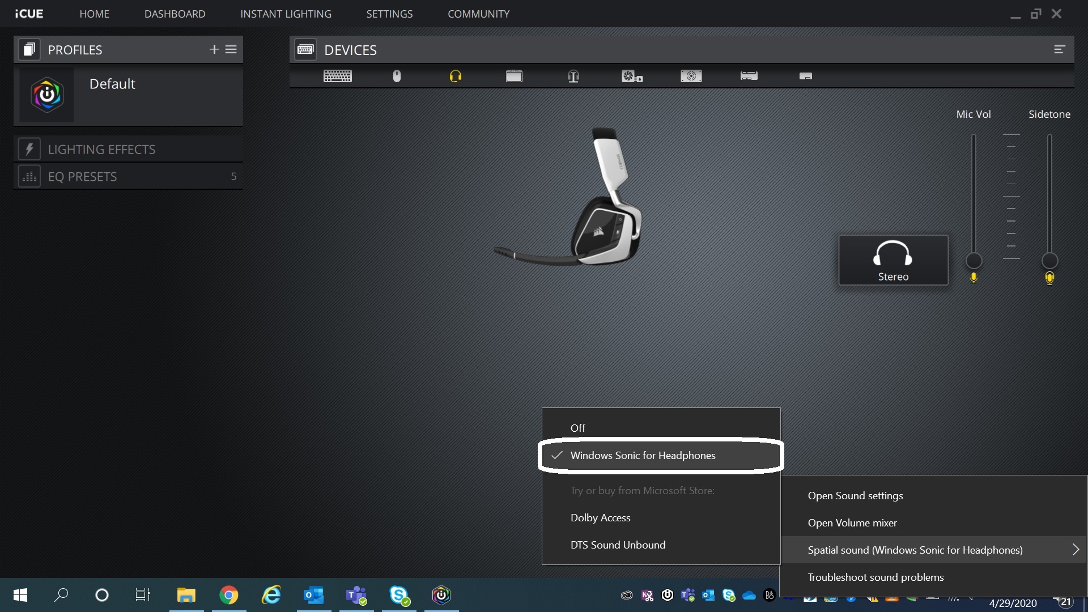Open iCUE from the taskbar
This screenshot has width=1088, height=612.
(x=441, y=595)
